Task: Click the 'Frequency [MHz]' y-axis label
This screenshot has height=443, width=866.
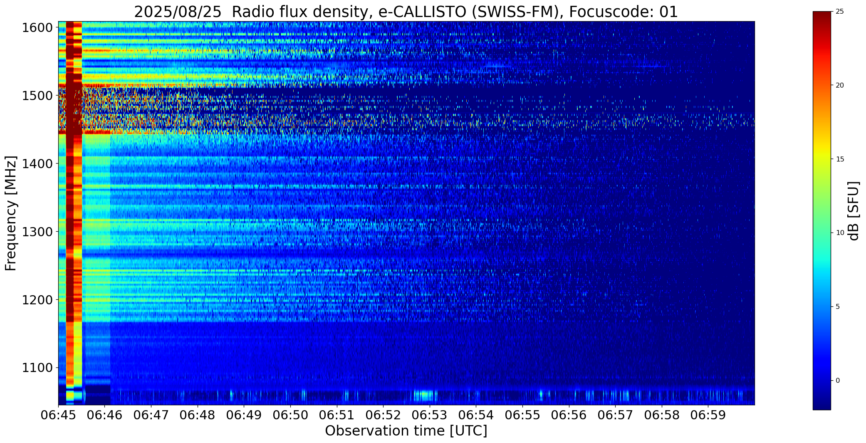Action: click(x=11, y=213)
